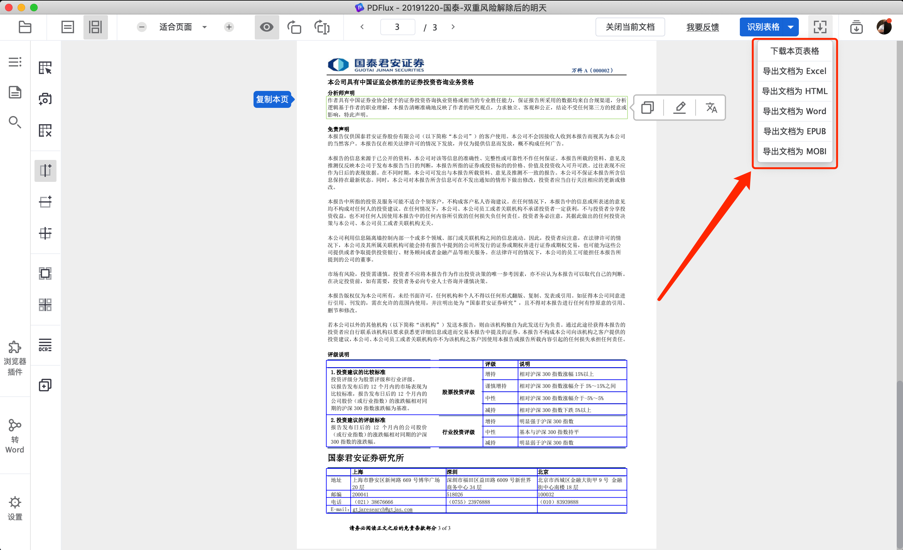Toggle the eye preview icon

(266, 27)
